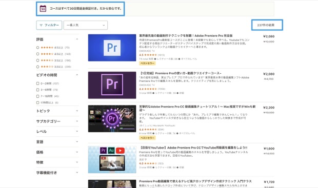This screenshot has width=318, height=188.
Task: Click the 30日間返金保証付き banner text
Action: pos(86,9)
